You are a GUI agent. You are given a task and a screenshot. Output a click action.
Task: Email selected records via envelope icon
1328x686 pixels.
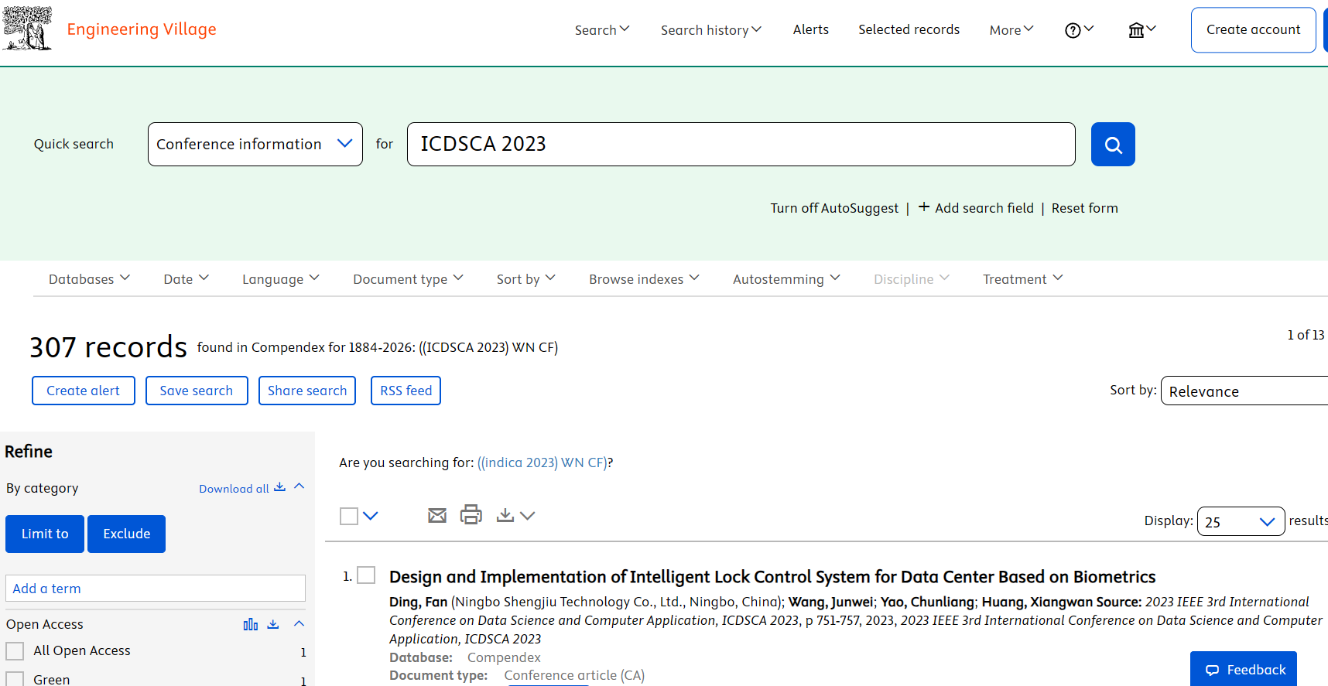[x=437, y=515]
